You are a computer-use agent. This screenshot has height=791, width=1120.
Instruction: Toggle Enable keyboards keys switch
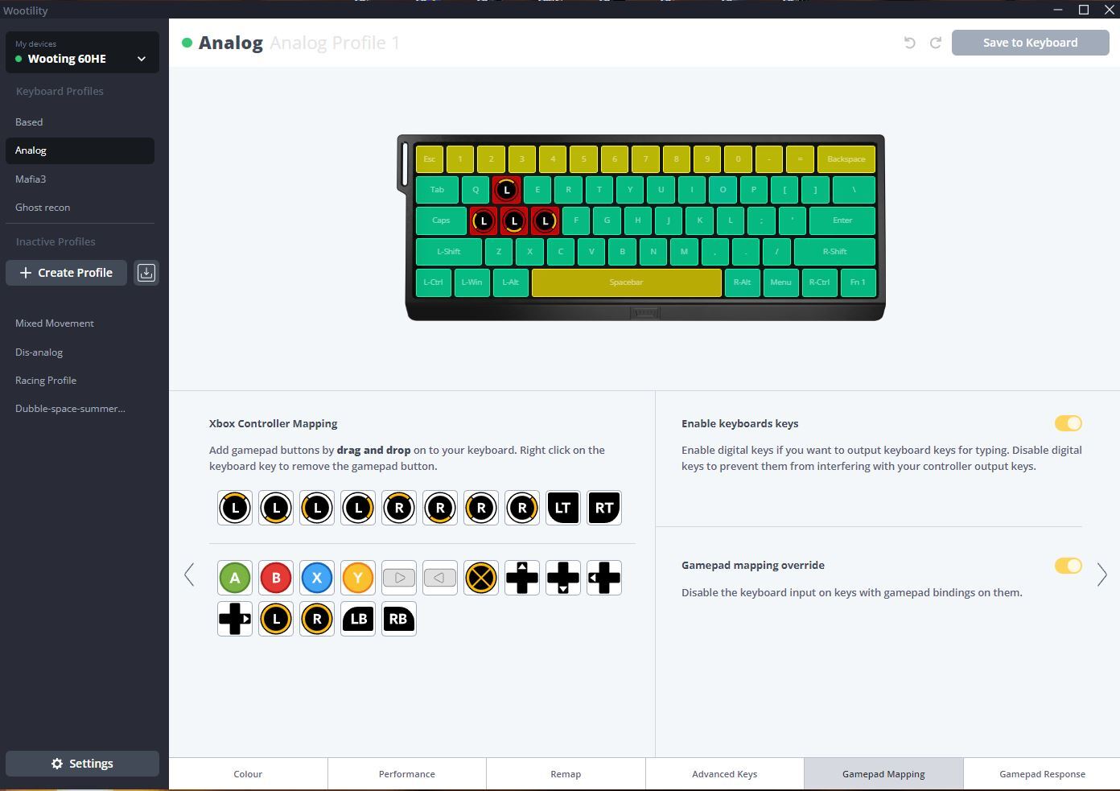[1069, 423]
